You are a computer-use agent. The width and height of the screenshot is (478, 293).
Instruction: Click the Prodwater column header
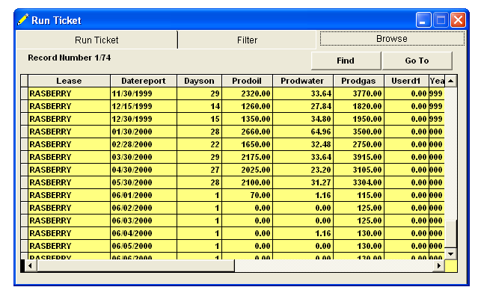pyautogui.click(x=302, y=81)
